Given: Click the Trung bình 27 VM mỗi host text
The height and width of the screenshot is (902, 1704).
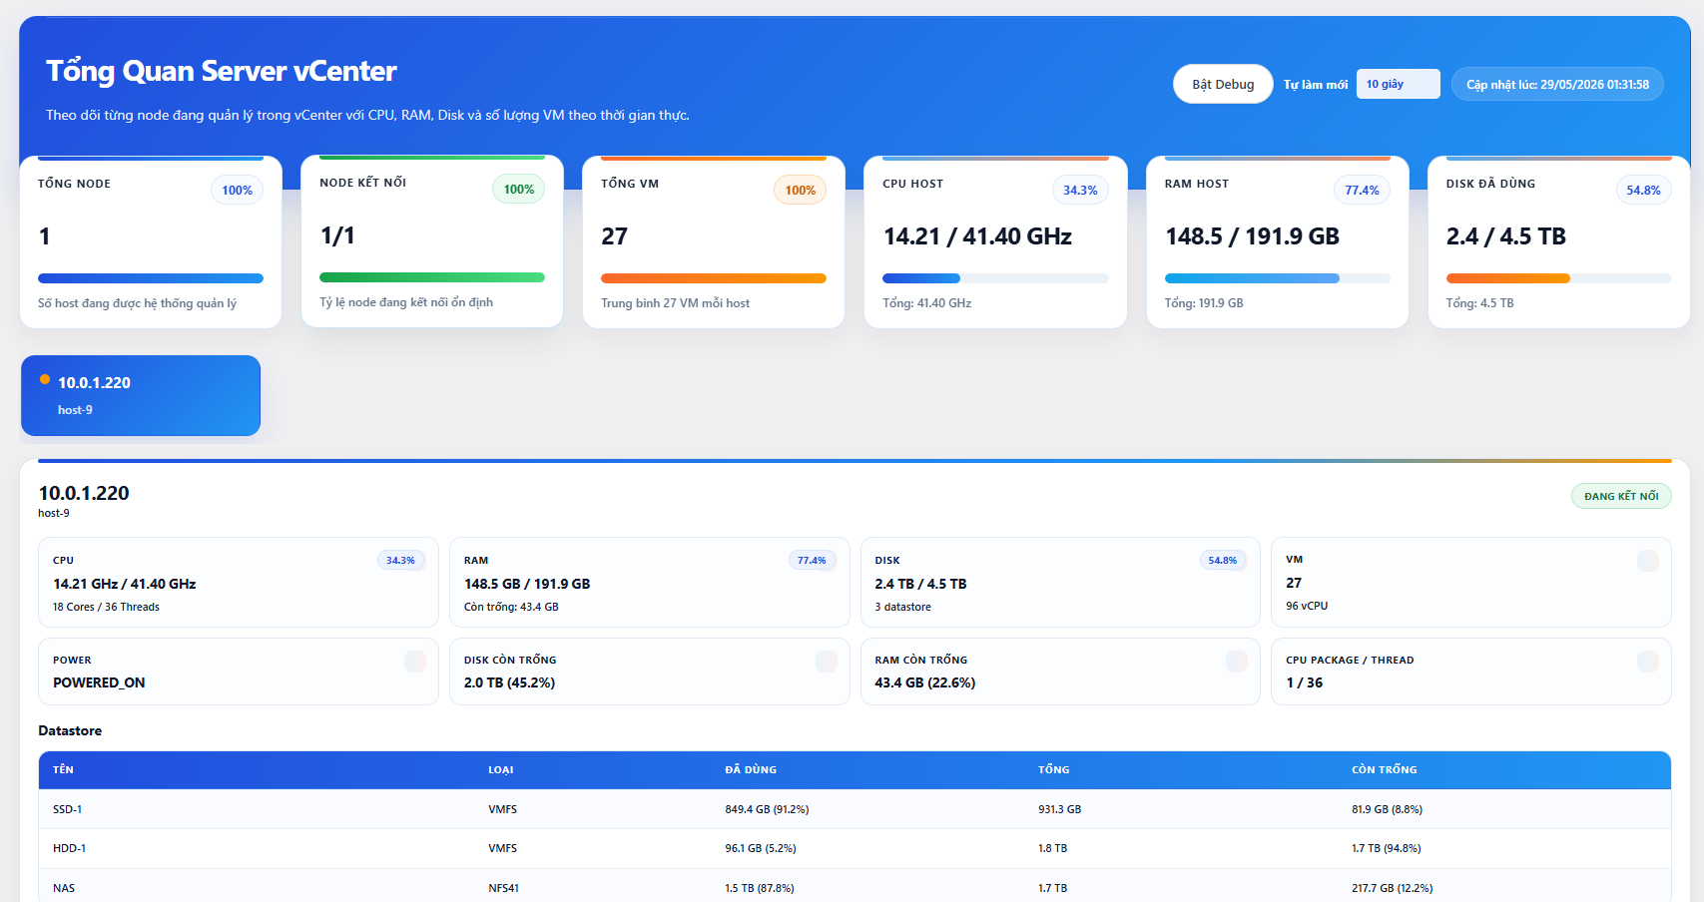Looking at the screenshot, I should coord(675,303).
